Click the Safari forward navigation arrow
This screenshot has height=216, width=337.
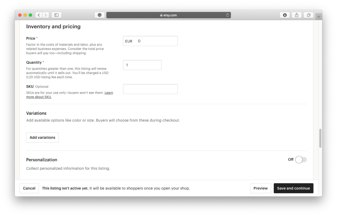point(46,15)
